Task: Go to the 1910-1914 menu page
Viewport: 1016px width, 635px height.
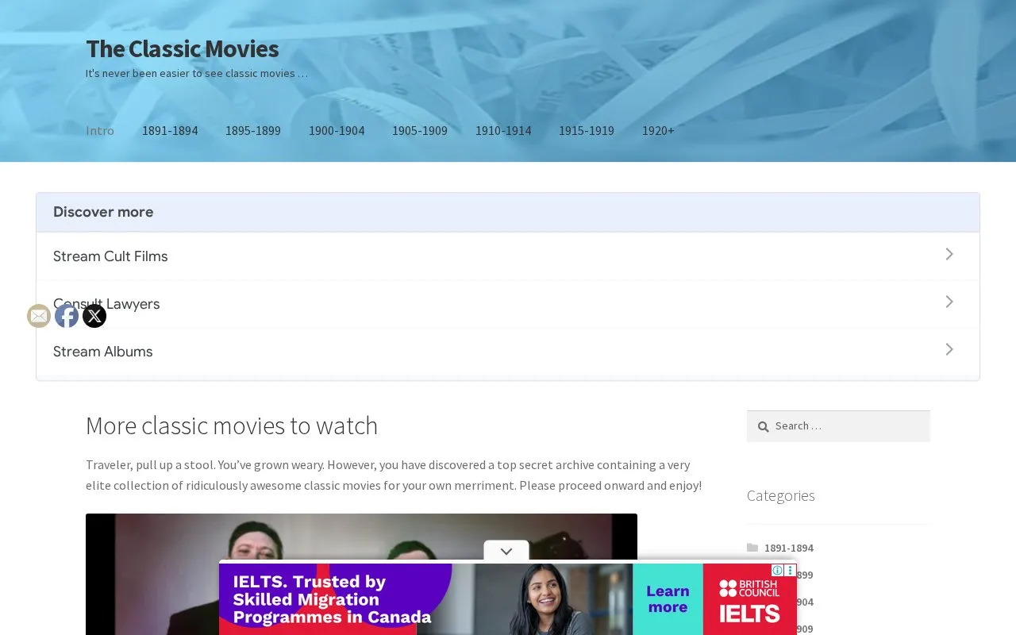Action: (x=503, y=131)
